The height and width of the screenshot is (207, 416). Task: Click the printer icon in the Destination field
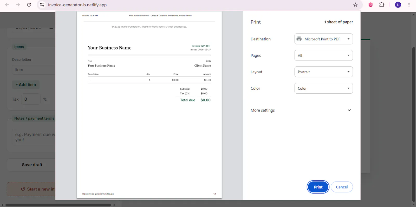click(x=299, y=39)
